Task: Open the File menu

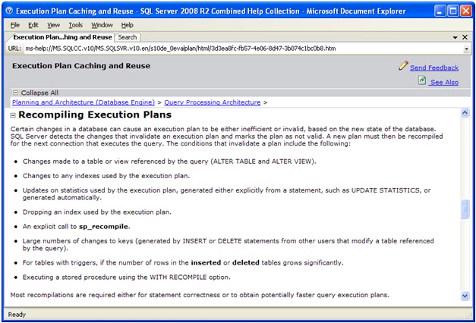Action: coord(15,25)
